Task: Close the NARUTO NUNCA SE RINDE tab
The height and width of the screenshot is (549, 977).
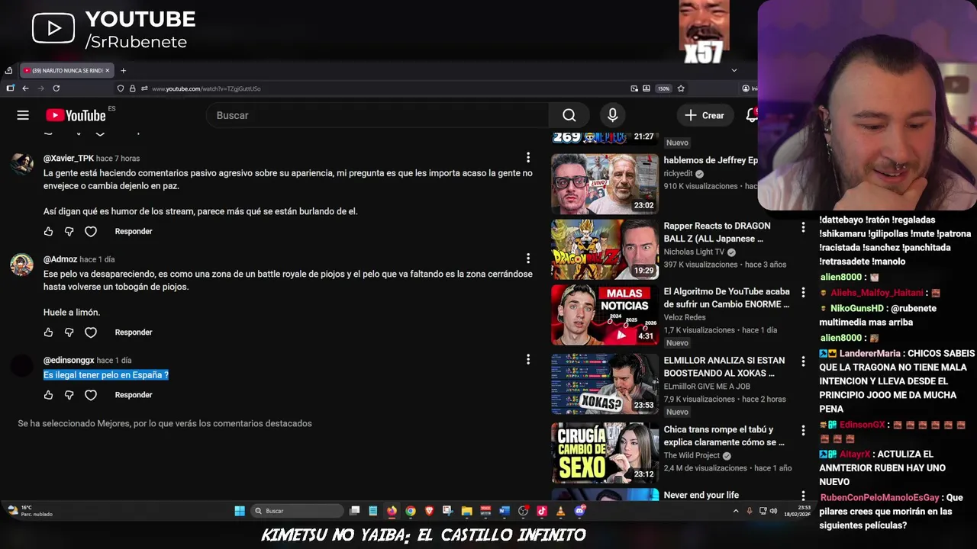Action: click(x=108, y=70)
